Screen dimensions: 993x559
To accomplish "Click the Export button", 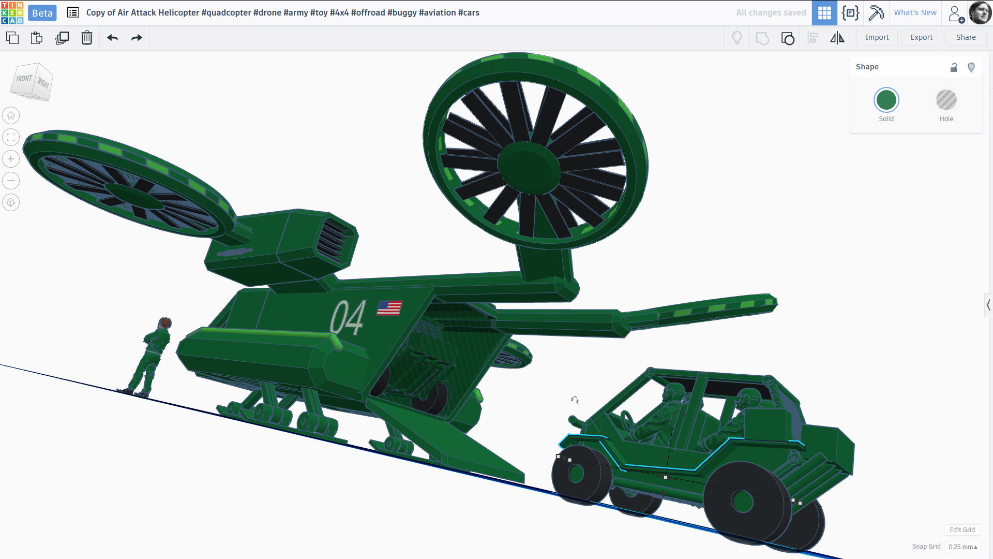I will (921, 37).
